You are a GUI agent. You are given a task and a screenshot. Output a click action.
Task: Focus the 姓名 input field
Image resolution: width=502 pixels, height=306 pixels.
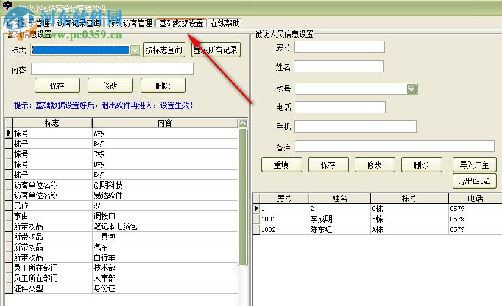click(339, 66)
